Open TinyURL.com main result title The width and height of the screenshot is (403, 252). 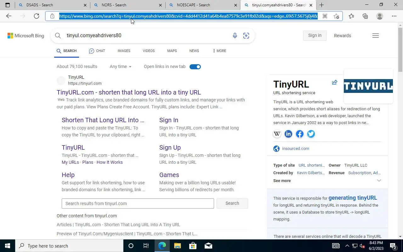(129, 92)
